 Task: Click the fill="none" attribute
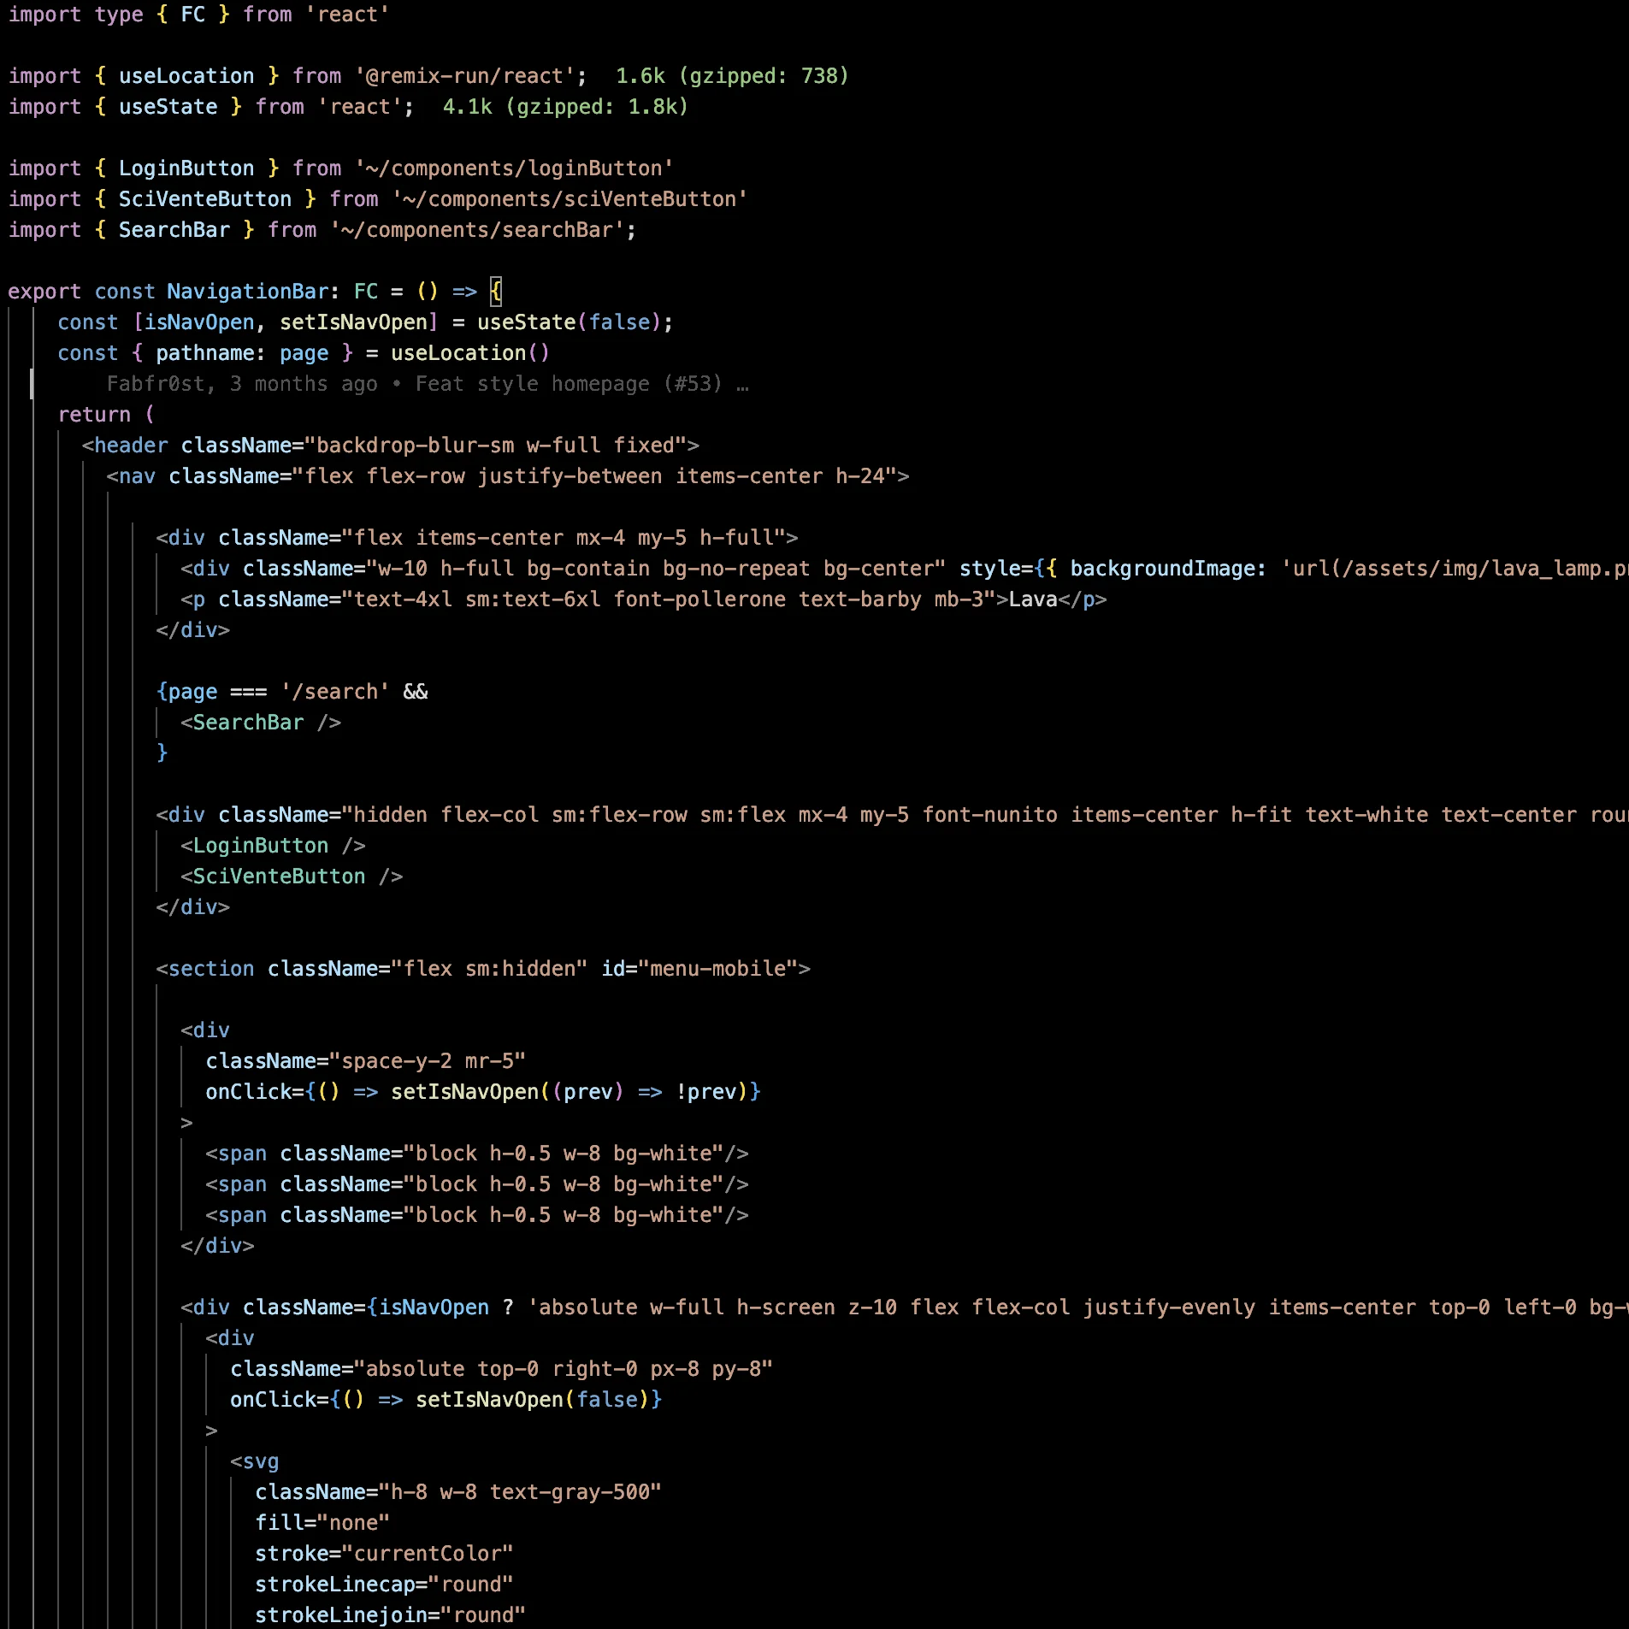point(322,1523)
